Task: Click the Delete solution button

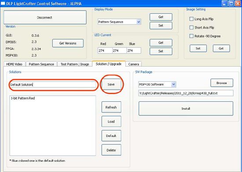Action: point(111,150)
